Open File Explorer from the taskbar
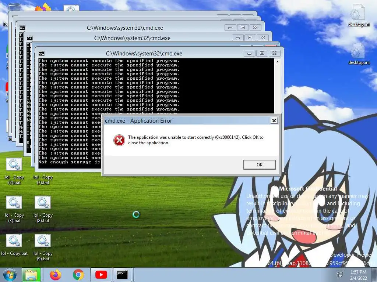377x282 pixels. coord(31,275)
